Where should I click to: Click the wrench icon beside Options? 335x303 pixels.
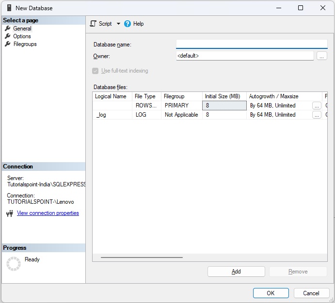tap(7, 36)
